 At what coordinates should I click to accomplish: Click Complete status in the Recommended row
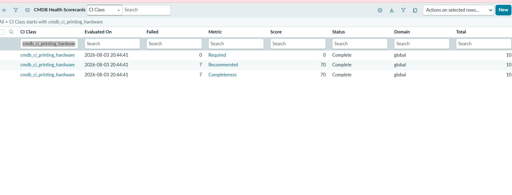tap(342, 65)
